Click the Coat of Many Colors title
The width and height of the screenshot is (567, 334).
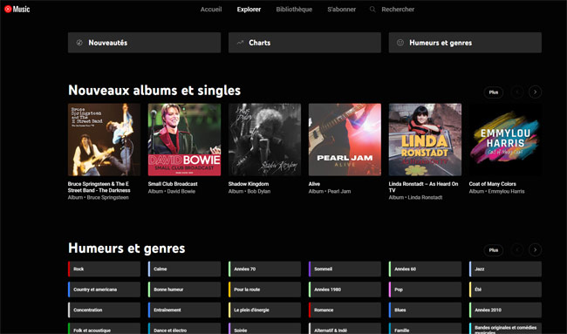pyautogui.click(x=493, y=184)
